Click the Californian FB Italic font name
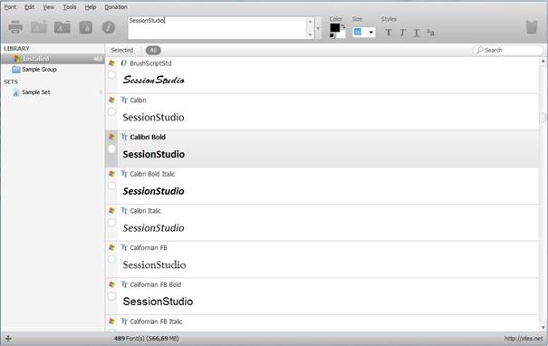This screenshot has height=346, width=548. [156, 322]
